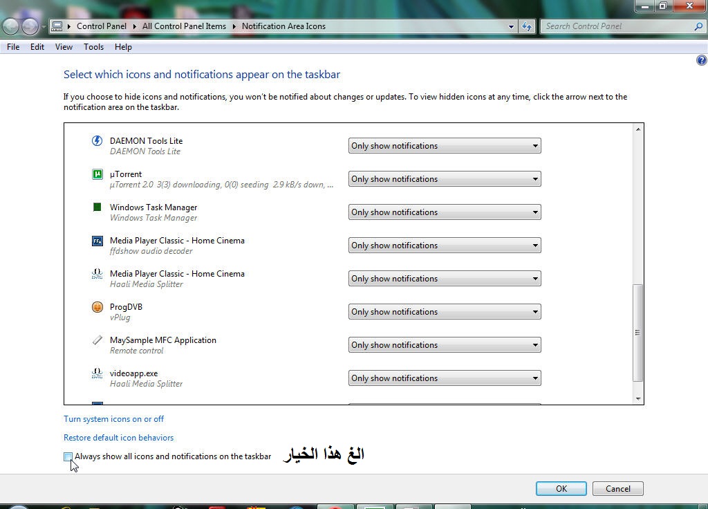The width and height of the screenshot is (708, 509).
Task: Click the ProgDVB vPlug description text
Action: pyautogui.click(x=120, y=317)
